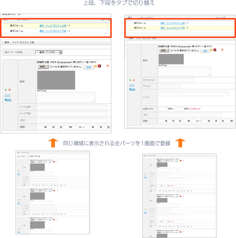The height and width of the screenshot is (238, 236).
Task: Open folder icon in 上段 form image row
Action: [96, 66]
